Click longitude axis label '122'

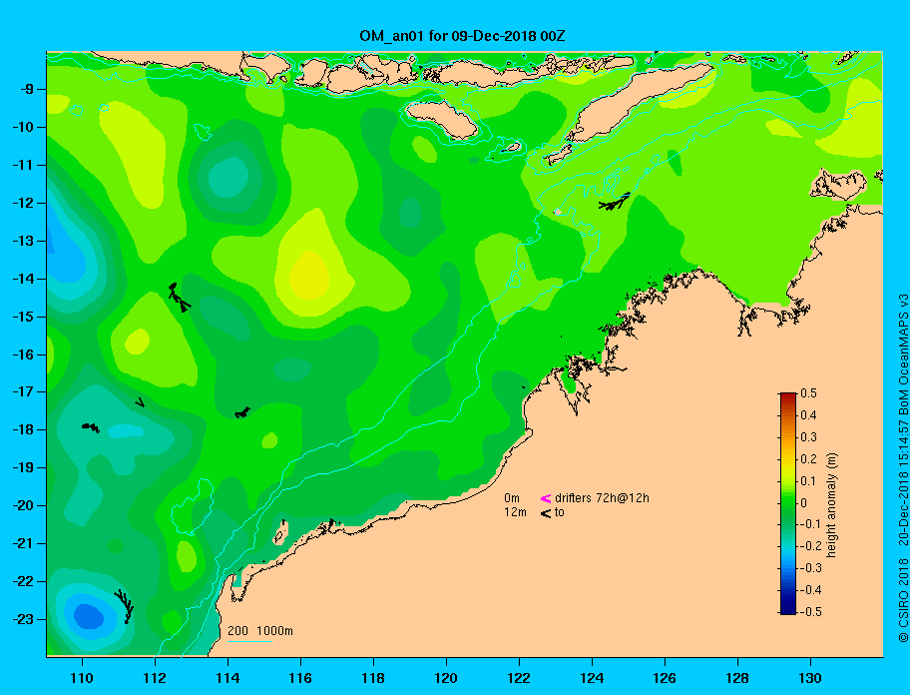pyautogui.click(x=519, y=678)
